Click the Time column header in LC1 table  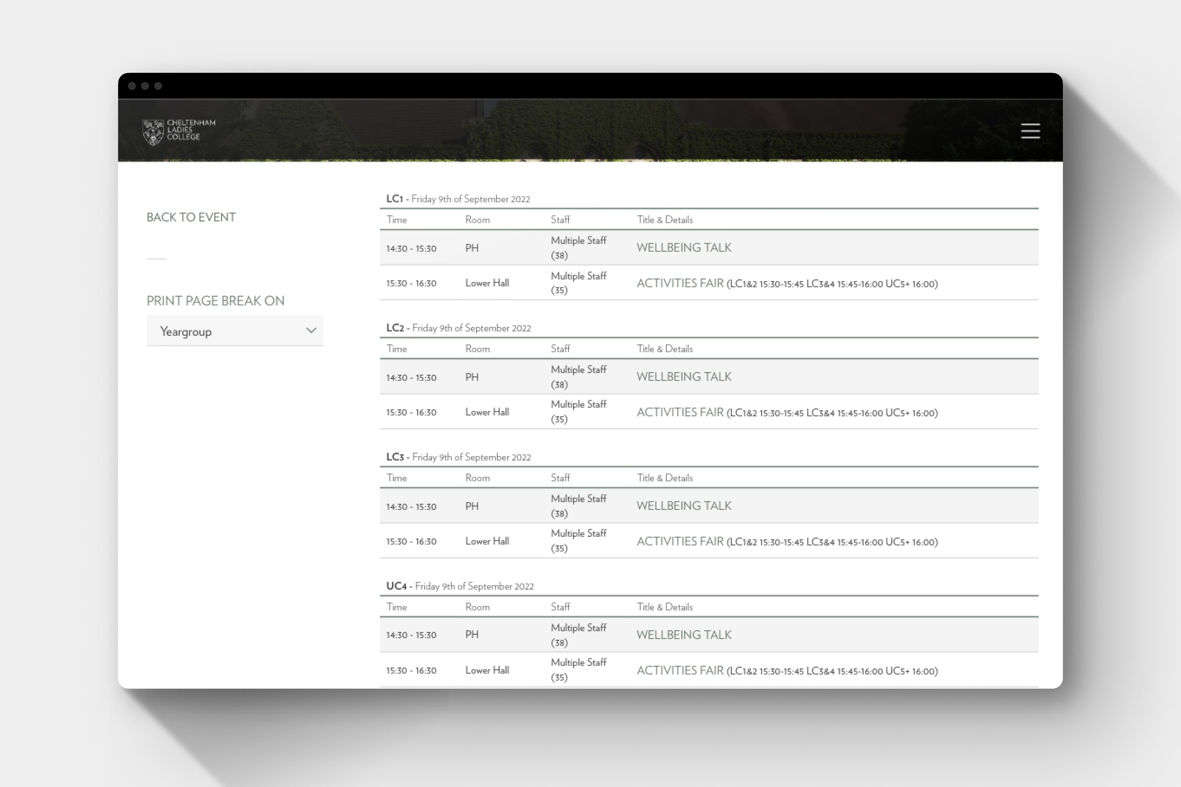(397, 219)
